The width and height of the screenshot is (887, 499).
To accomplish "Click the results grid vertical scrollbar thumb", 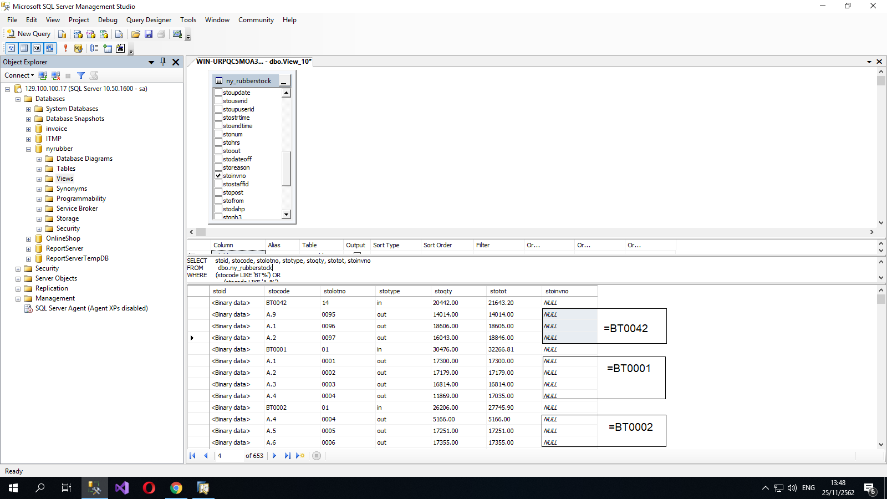I will tap(881, 299).
